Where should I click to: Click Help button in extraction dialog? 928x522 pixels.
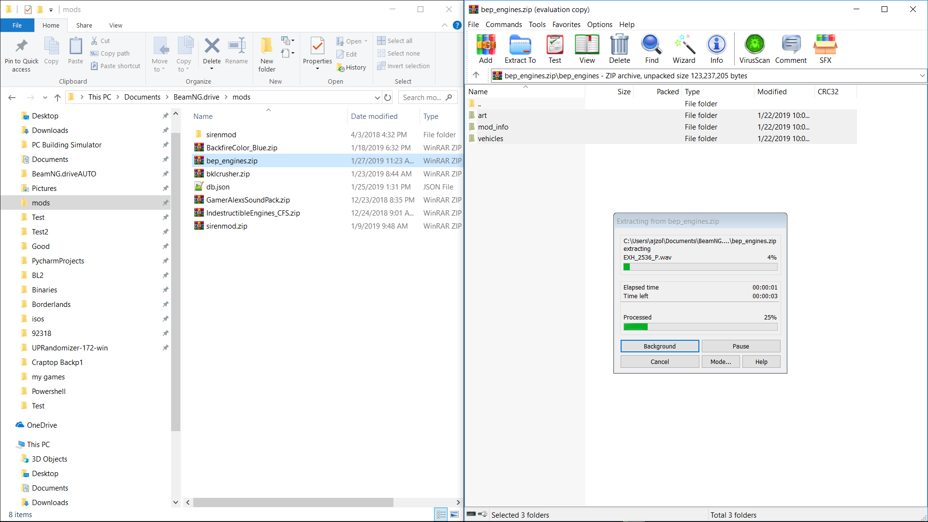(x=761, y=362)
